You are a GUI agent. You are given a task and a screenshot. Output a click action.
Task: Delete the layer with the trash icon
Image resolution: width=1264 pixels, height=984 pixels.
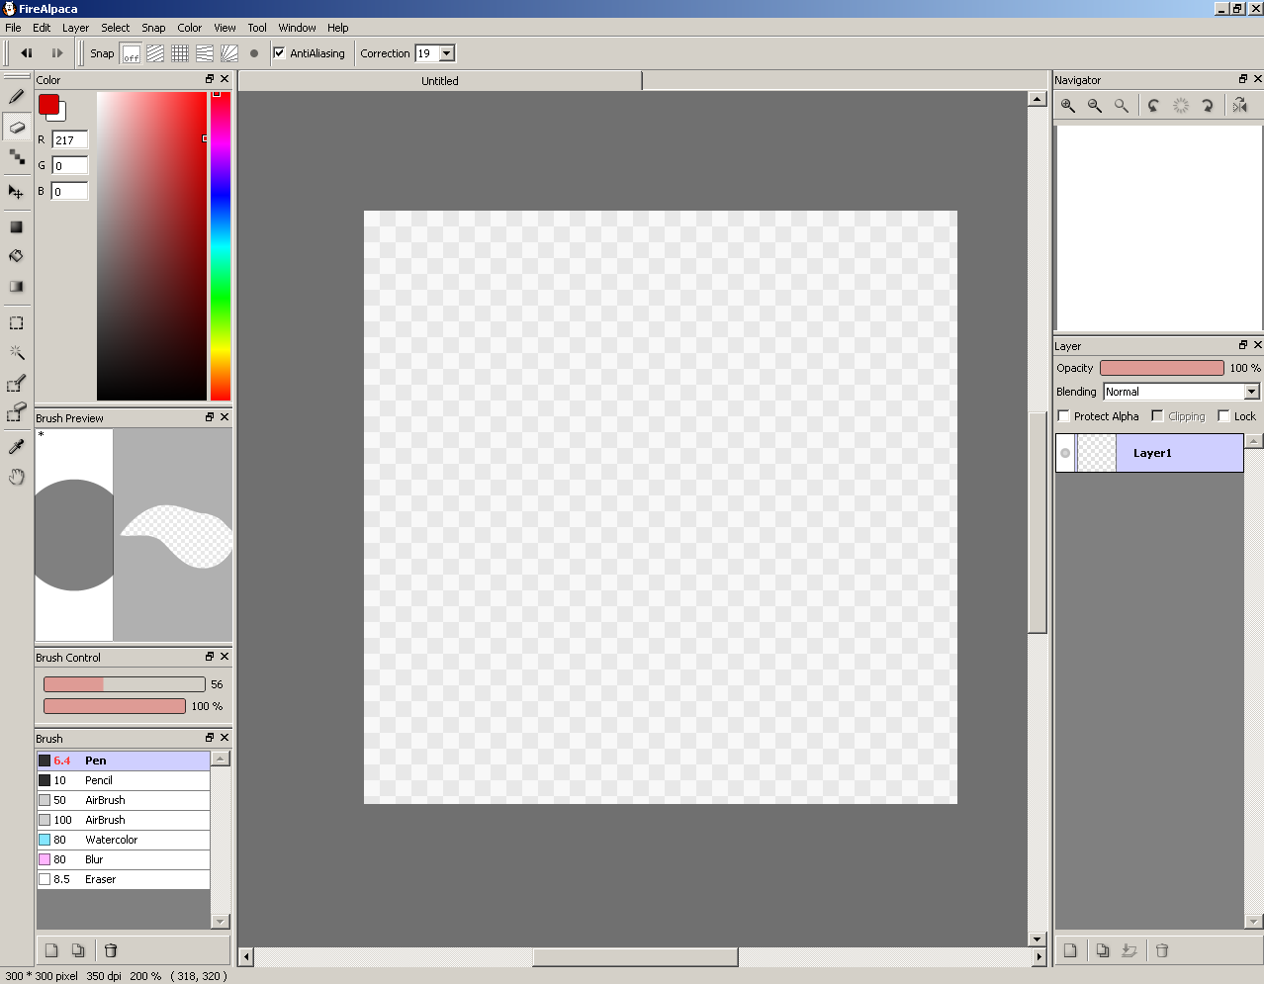(1162, 950)
